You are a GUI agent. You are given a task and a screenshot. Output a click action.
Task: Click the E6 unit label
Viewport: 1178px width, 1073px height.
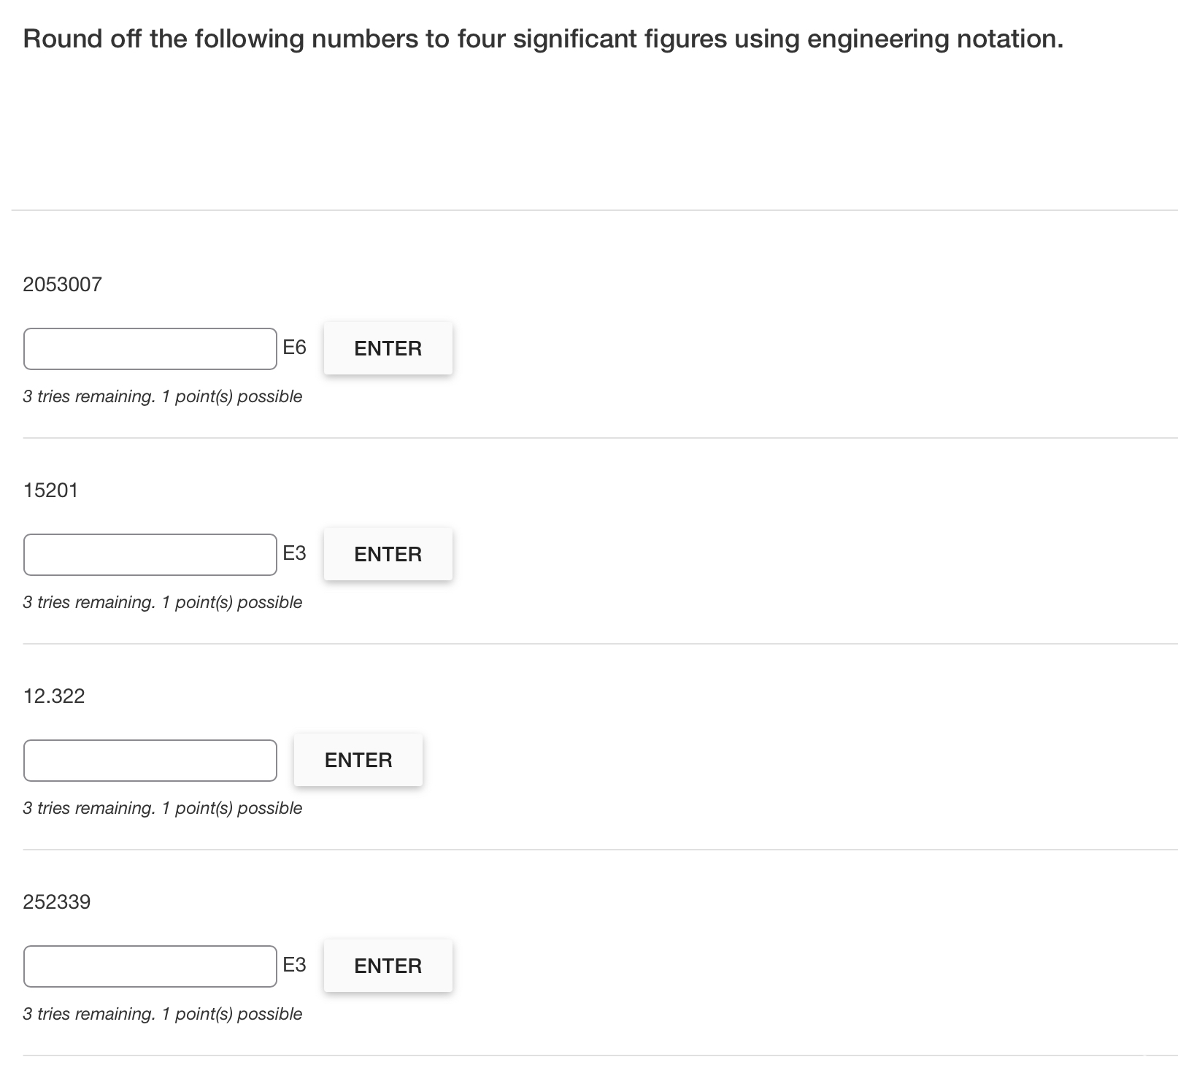click(x=294, y=348)
